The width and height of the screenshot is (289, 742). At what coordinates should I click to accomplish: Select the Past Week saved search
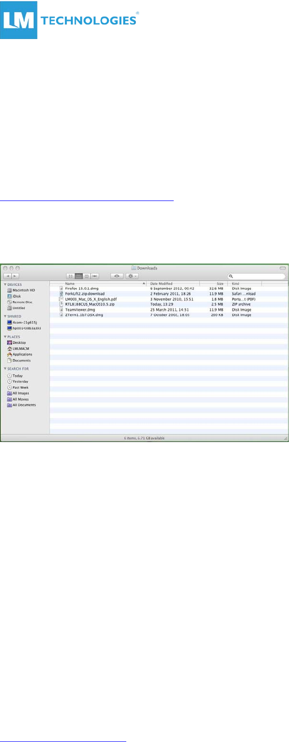17,387
